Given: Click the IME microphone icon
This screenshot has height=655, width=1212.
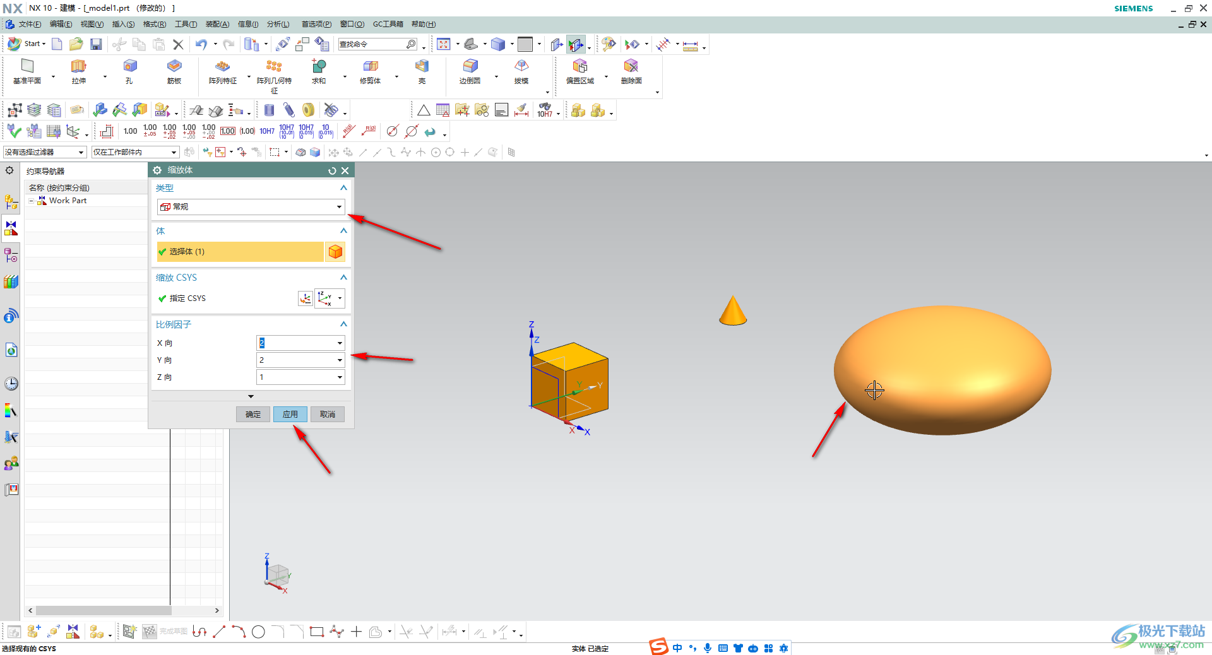Looking at the screenshot, I should point(708,648).
